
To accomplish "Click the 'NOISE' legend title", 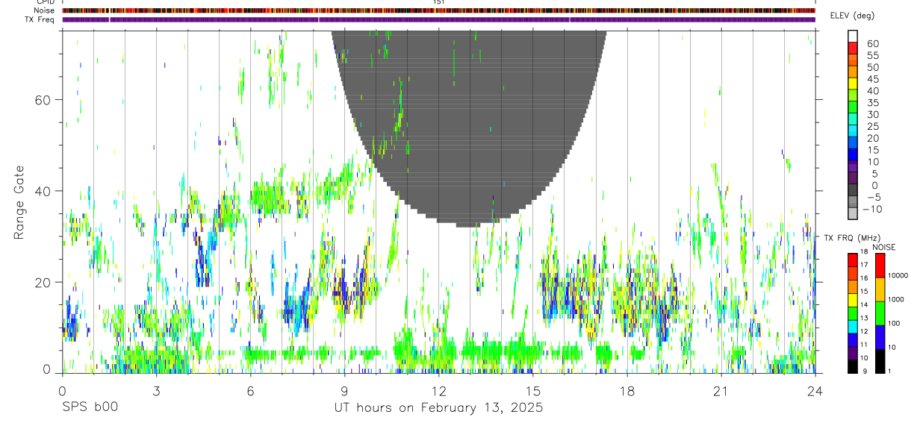I will [x=883, y=247].
